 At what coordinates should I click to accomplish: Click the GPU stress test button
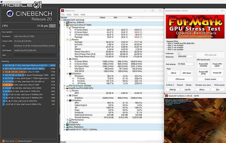click(210, 55)
